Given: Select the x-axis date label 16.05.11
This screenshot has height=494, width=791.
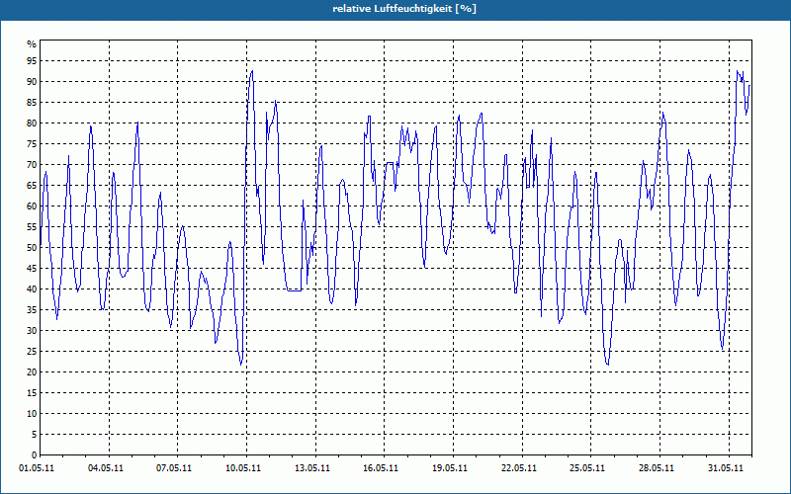Looking at the screenshot, I should pyautogui.click(x=381, y=467).
